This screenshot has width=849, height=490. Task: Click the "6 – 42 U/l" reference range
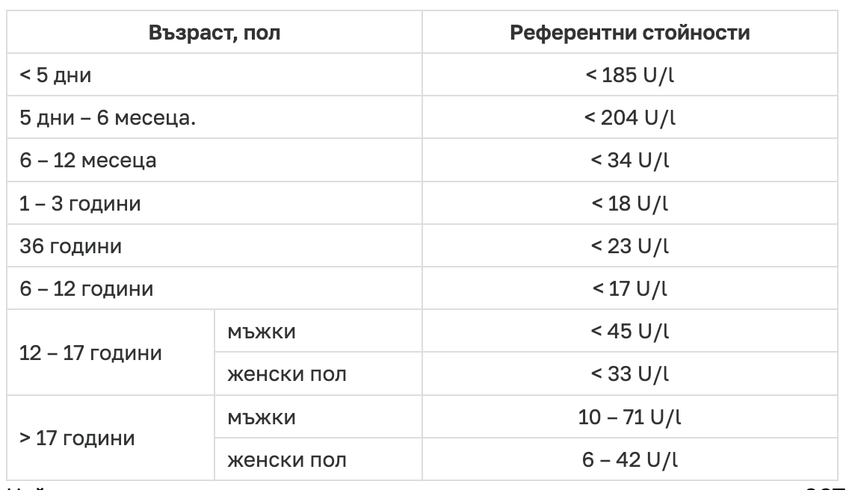(631, 459)
